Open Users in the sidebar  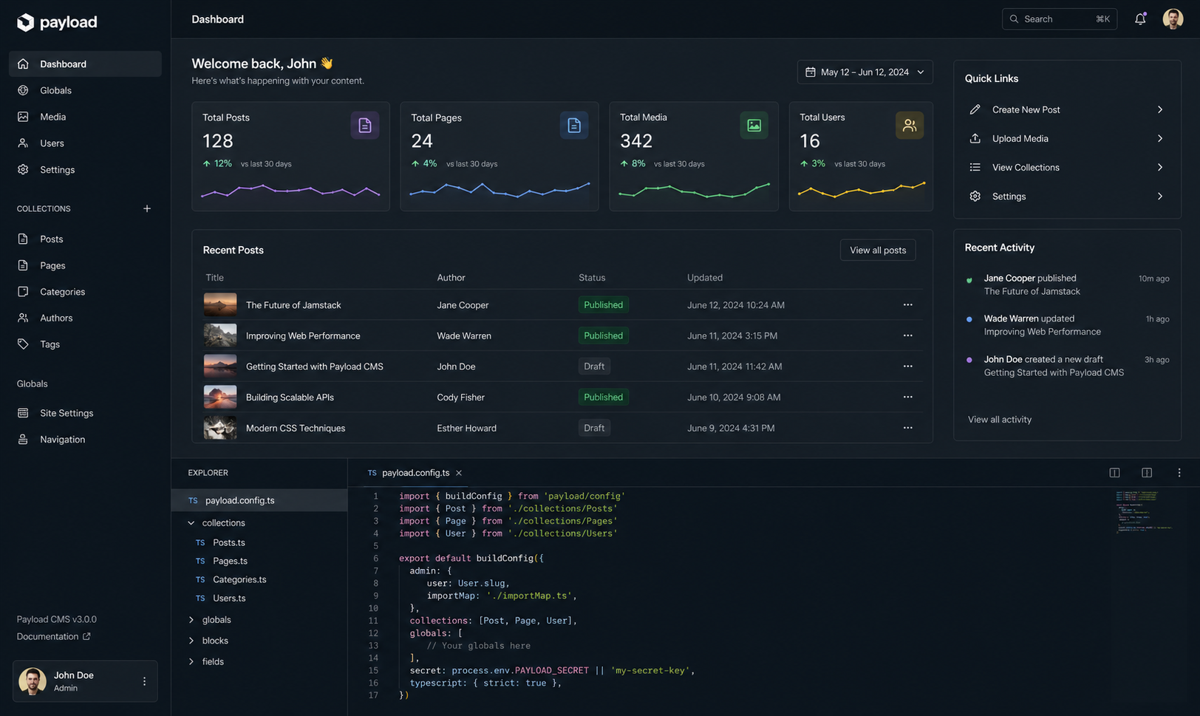(85, 143)
